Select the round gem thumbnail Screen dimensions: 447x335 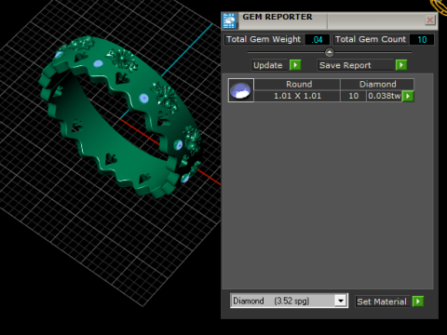[241, 90]
